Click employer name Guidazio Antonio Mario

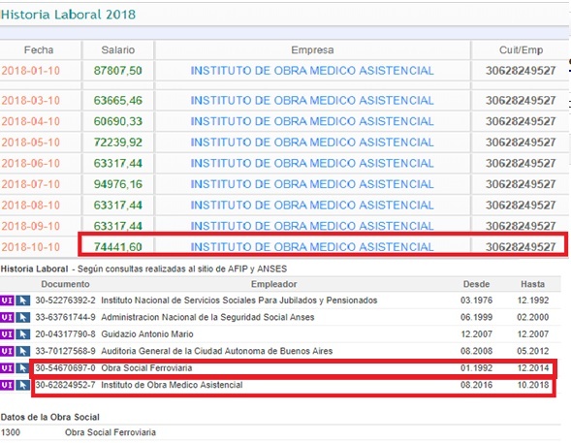147,334
